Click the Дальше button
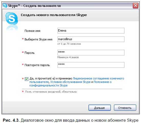This screenshot has width=141, height=124. click(x=100, y=108)
